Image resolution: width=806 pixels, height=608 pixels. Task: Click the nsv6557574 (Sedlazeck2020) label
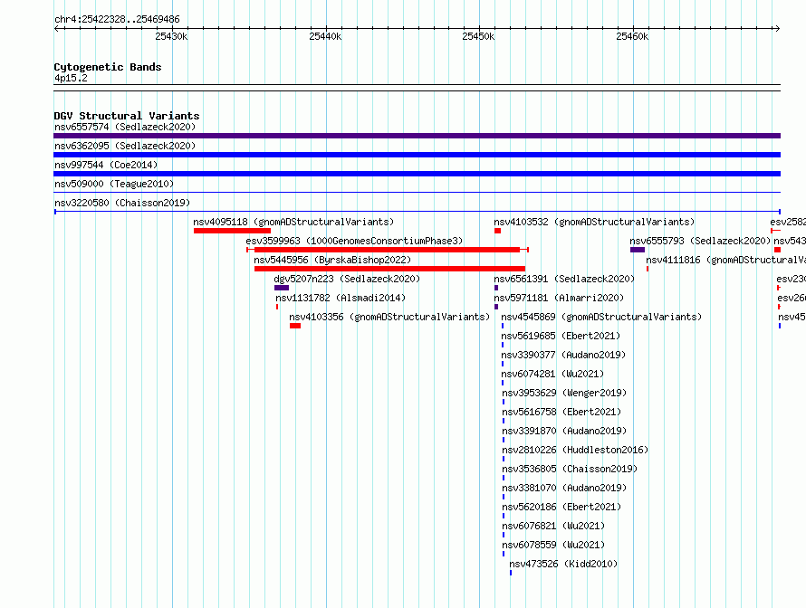point(125,127)
